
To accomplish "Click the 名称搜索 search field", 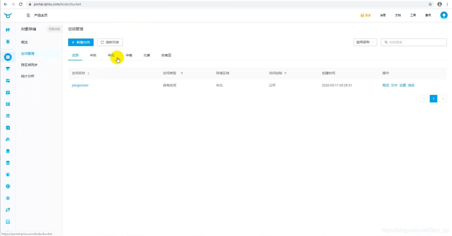I will [414, 42].
